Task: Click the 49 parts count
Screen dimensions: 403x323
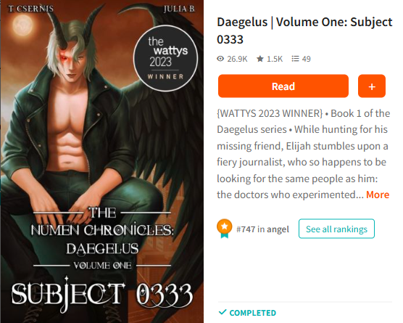Action: (x=306, y=59)
